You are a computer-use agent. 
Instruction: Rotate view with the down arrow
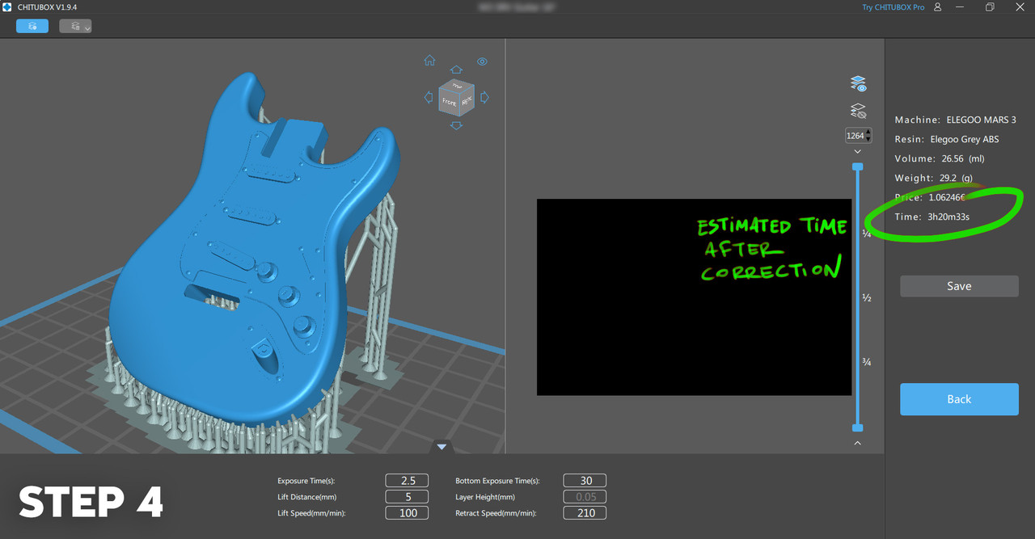[x=456, y=125]
